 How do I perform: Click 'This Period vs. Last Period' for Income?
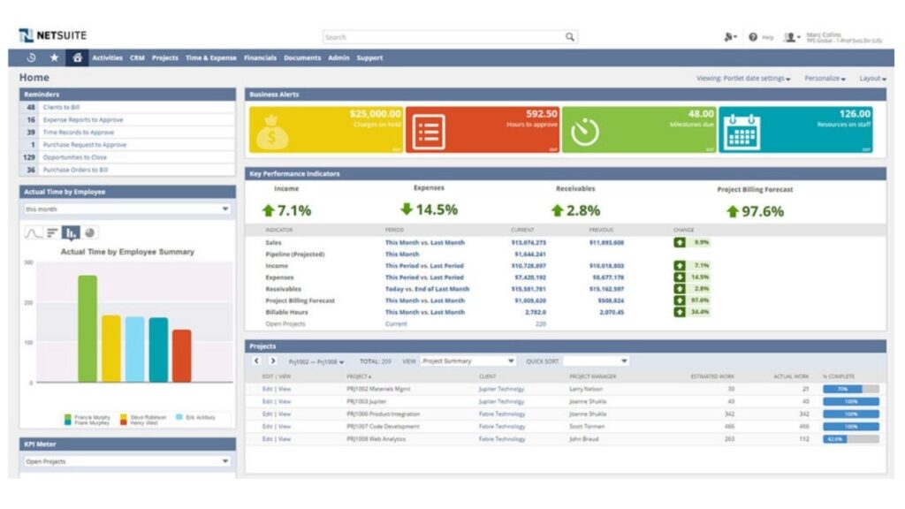pyautogui.click(x=424, y=266)
